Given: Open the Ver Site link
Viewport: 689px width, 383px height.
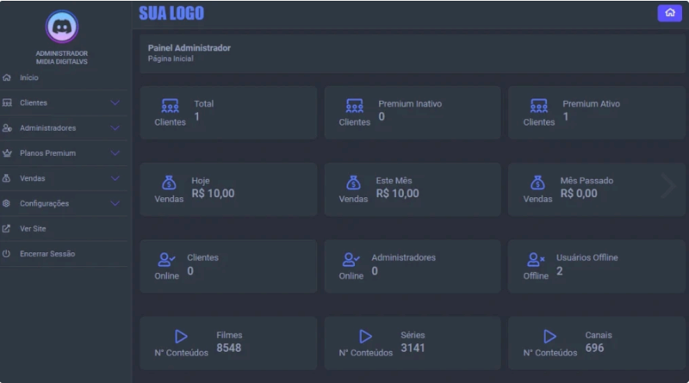Looking at the screenshot, I should click(33, 229).
